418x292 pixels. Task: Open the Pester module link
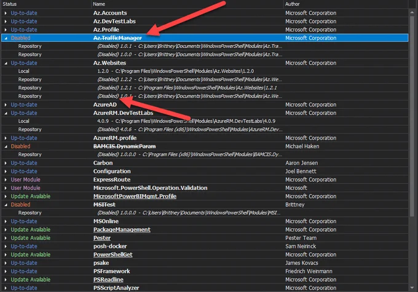point(102,238)
